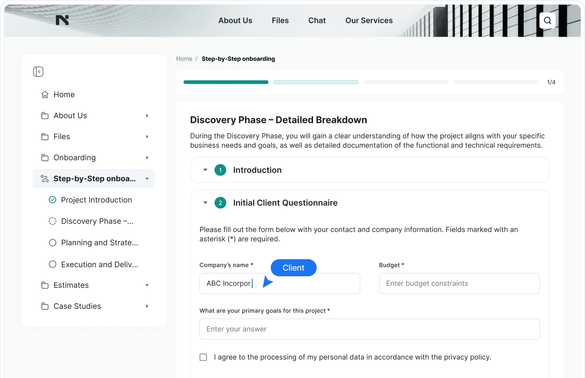Click the Initial Client Questionnaire title
Viewport: 585px width, 378px height.
[285, 203]
